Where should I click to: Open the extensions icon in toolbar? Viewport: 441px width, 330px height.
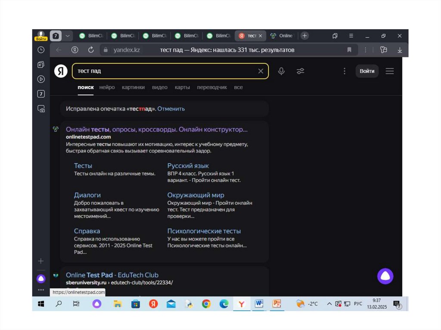[383, 50]
